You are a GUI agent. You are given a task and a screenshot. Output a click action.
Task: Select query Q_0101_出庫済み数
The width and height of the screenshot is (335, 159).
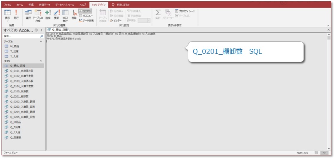[x=23, y=71]
